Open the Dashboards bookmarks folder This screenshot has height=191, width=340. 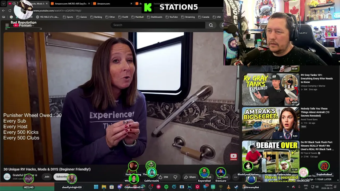click(x=154, y=17)
